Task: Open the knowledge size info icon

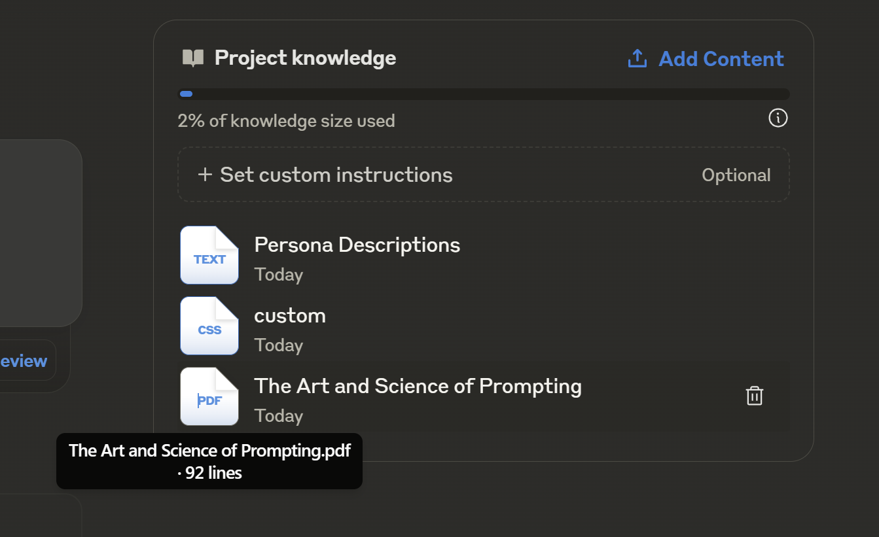Action: click(778, 118)
